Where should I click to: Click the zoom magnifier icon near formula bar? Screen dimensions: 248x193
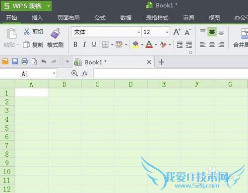(74, 73)
